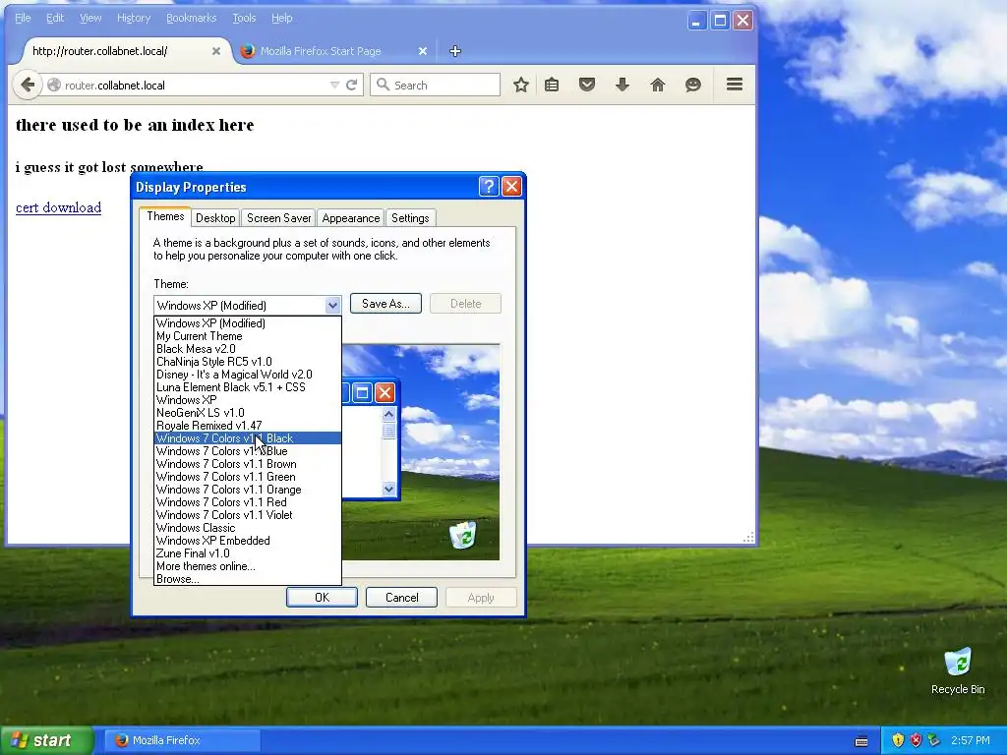Collapse the Theme combo box arrow
Screen dimensions: 1007x755
click(332, 306)
